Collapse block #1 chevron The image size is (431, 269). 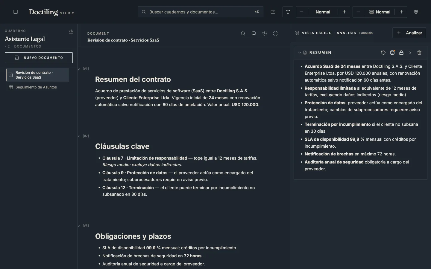(x=79, y=69)
